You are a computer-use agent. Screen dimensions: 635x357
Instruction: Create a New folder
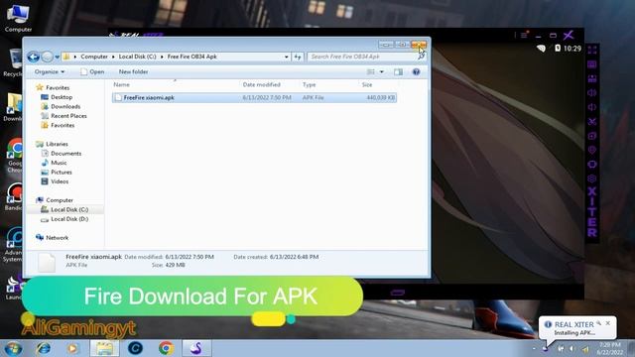point(133,71)
